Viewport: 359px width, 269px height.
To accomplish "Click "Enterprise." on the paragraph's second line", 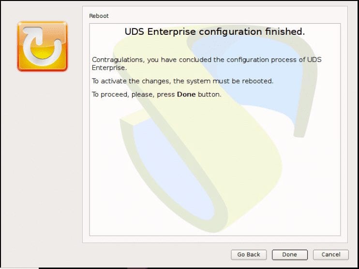I will point(109,68).
